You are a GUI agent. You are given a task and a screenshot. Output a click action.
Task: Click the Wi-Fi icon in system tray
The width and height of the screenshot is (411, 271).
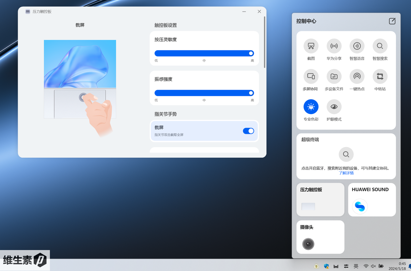click(x=366, y=266)
